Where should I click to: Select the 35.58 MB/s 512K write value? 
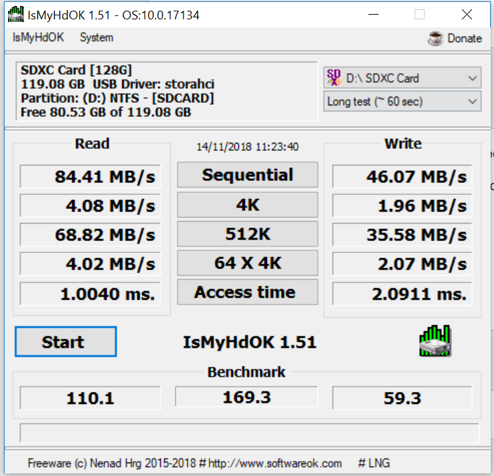click(x=403, y=235)
